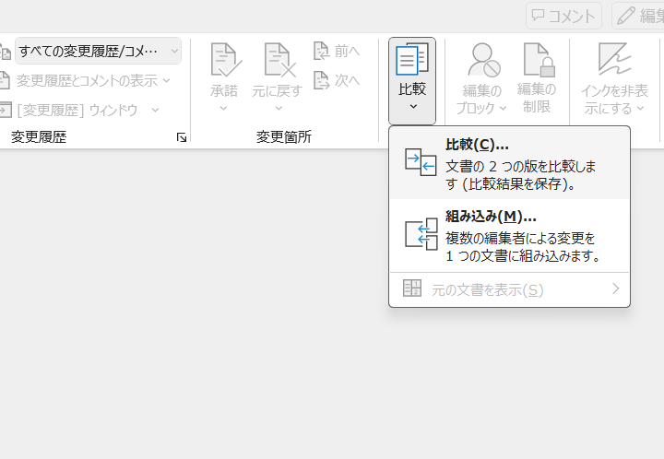Select 組み込み(M)... to combine revisions

509,236
